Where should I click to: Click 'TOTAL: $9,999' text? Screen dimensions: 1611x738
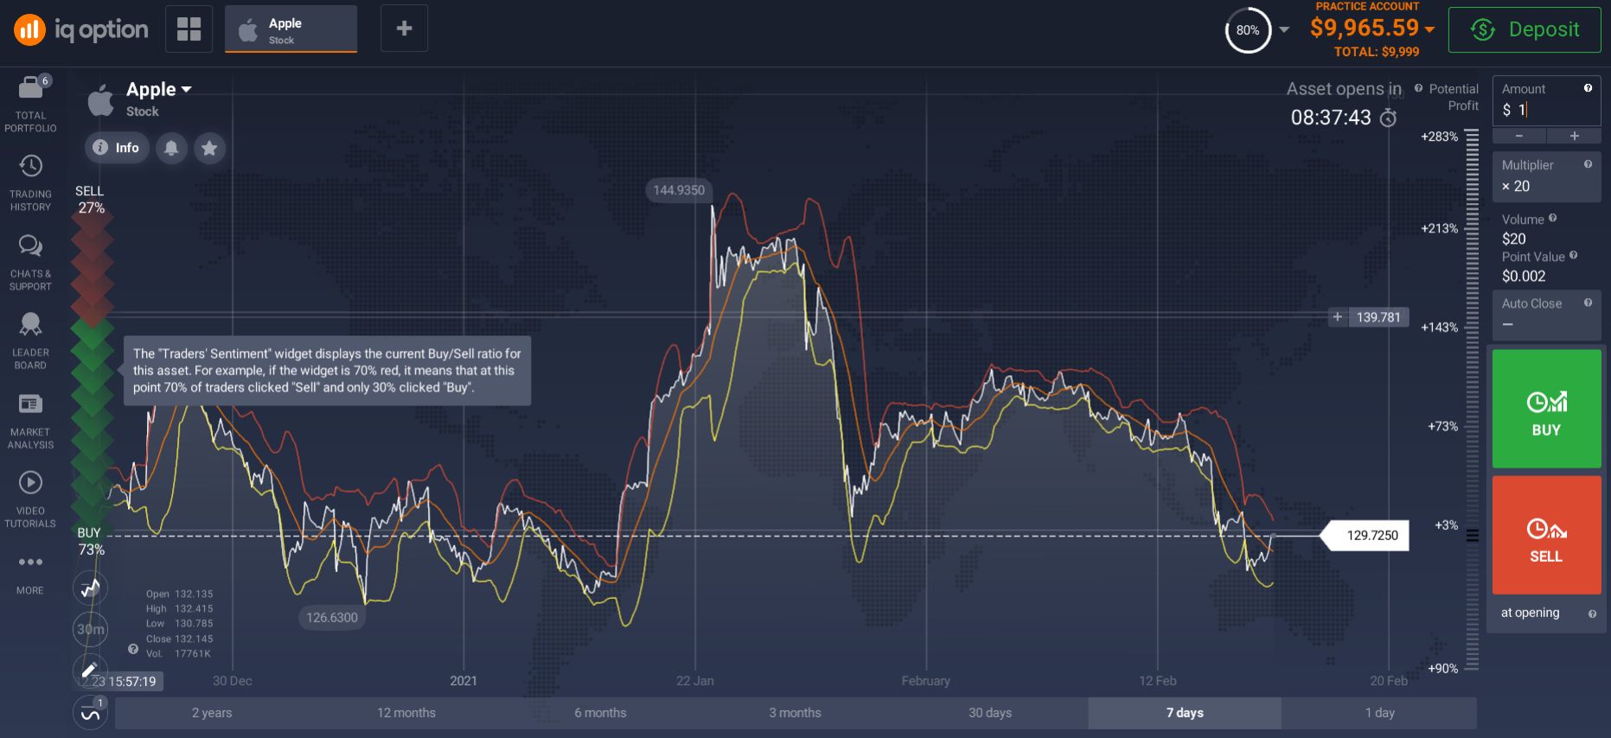pos(1377,52)
